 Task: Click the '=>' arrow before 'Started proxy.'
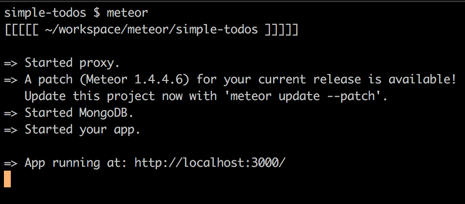tap(11, 63)
